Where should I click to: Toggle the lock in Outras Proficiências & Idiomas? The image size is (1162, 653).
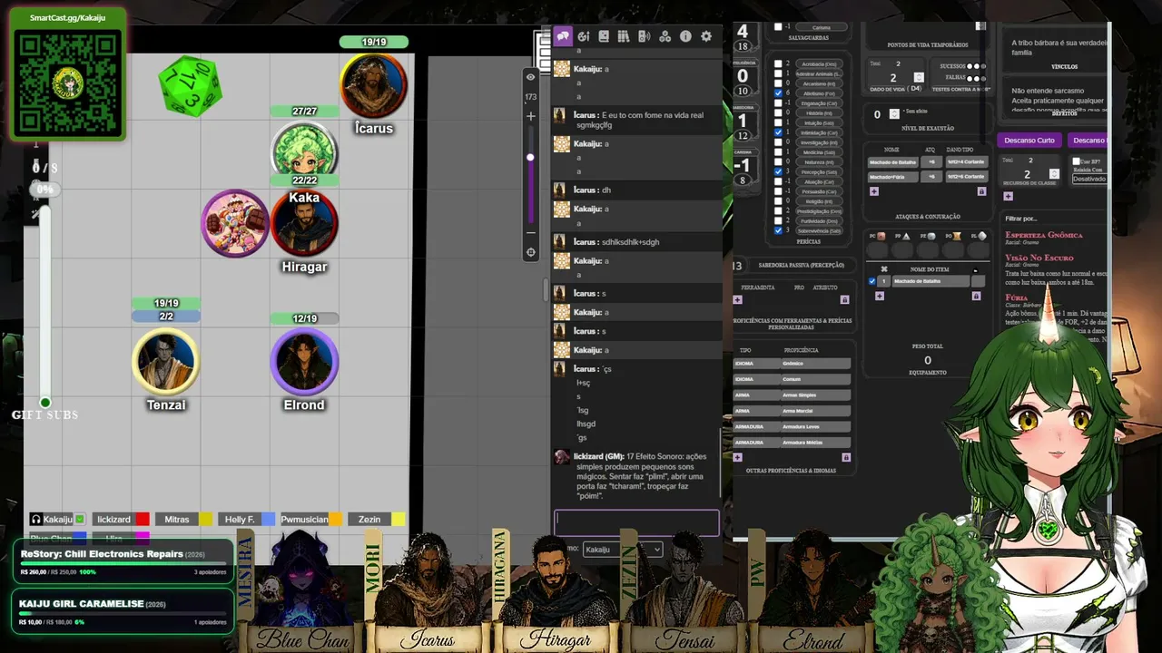point(846,457)
